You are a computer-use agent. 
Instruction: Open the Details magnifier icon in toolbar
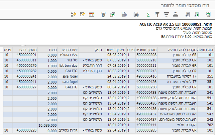[208, 14]
